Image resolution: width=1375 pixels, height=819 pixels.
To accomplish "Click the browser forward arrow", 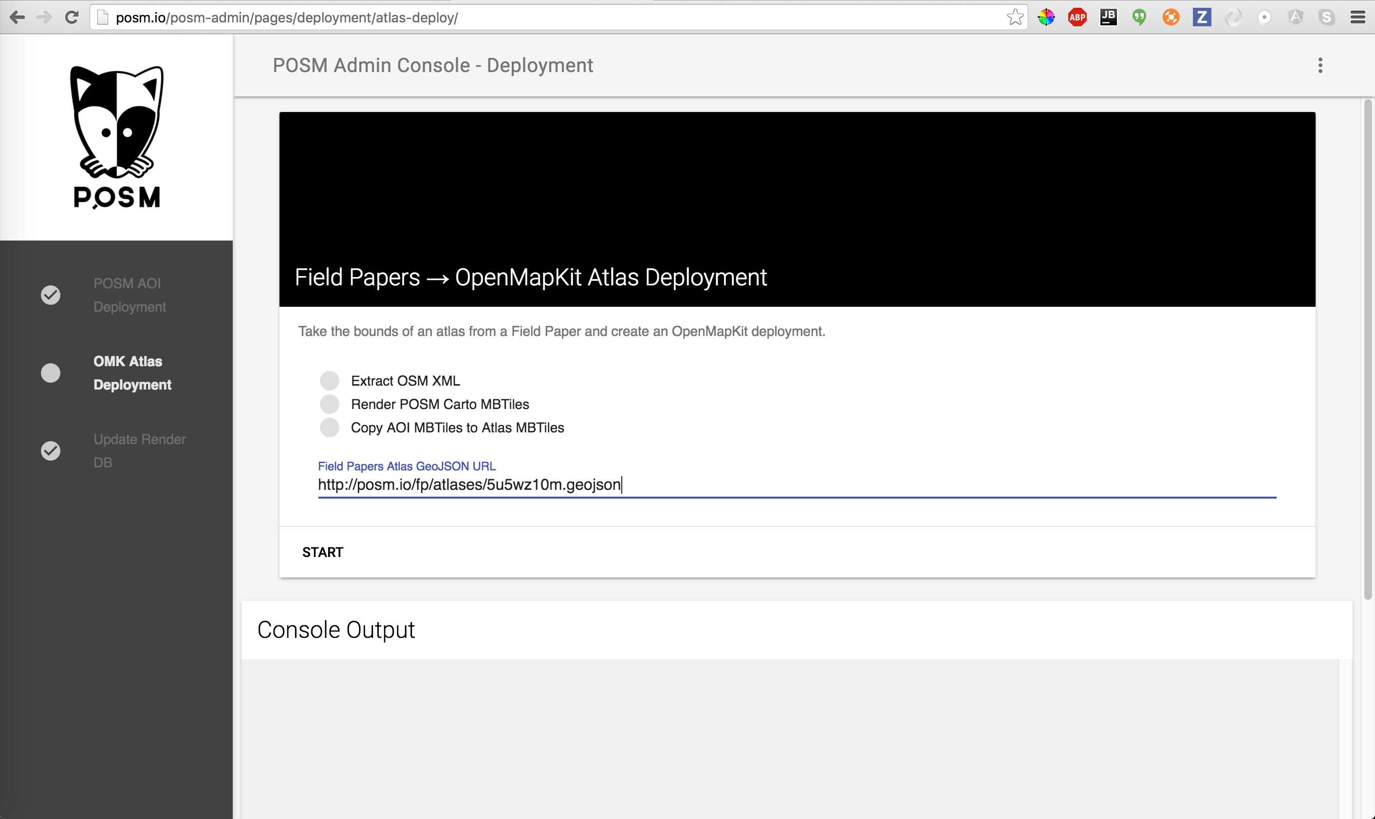I will (x=44, y=18).
